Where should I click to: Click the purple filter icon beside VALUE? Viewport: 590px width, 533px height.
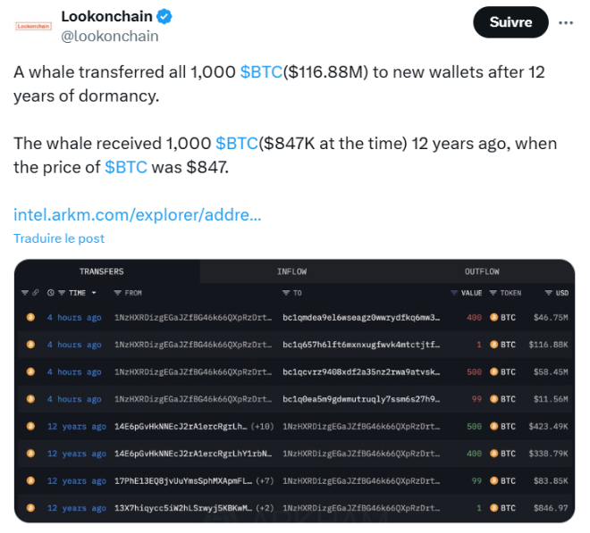[x=454, y=293]
